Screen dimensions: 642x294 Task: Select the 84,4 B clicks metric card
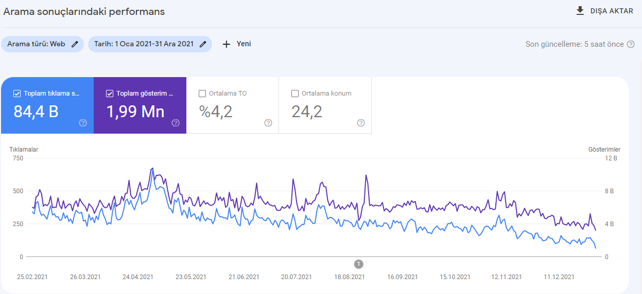(x=47, y=105)
